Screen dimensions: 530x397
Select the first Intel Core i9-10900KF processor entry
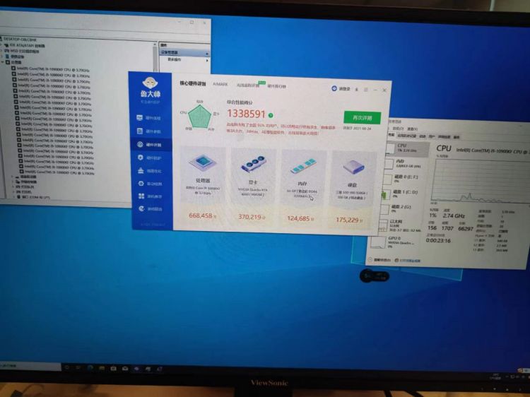point(53,70)
